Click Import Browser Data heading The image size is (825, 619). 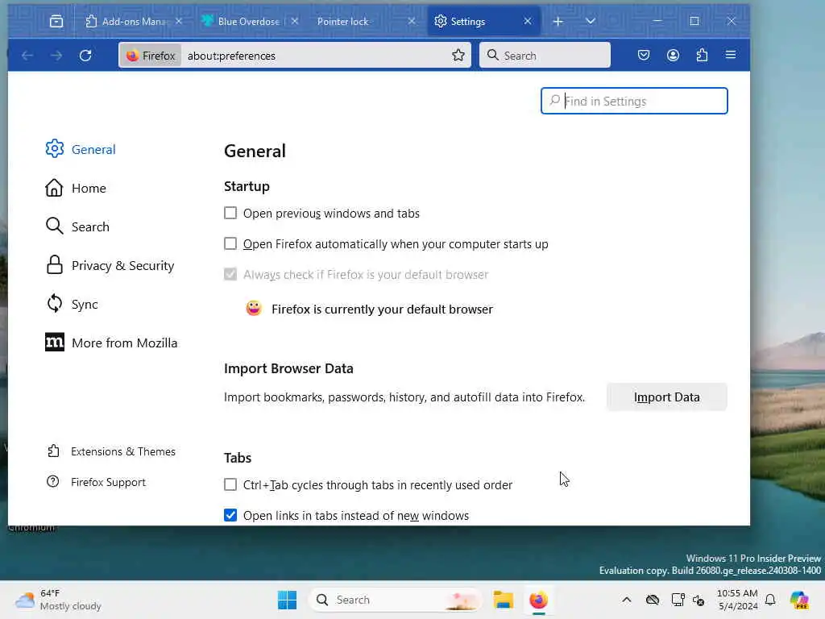pyautogui.click(x=288, y=368)
